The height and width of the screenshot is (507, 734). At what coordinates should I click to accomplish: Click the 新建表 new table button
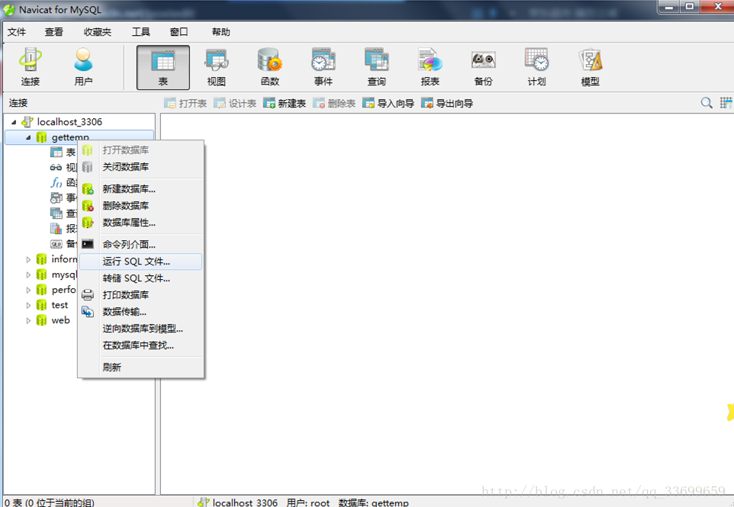(285, 104)
